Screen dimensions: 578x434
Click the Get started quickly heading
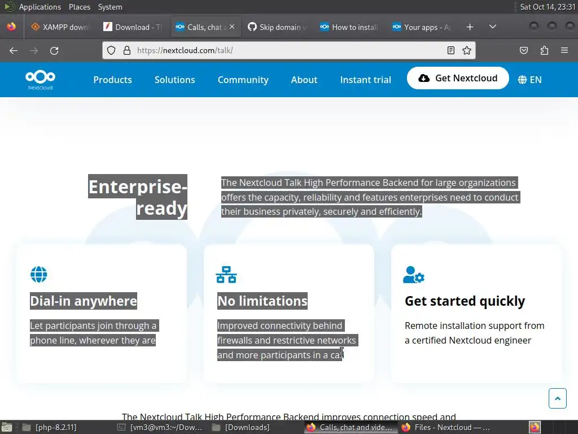coord(465,301)
